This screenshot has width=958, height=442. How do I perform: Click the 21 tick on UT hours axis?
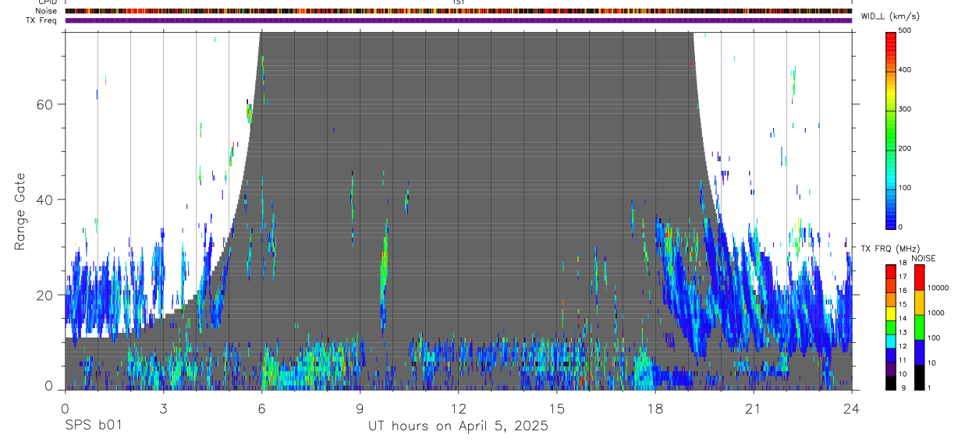(x=754, y=408)
